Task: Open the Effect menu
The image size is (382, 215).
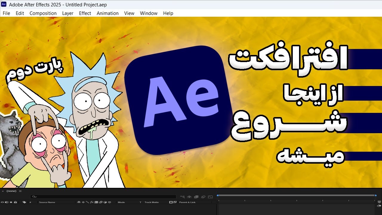Action: (x=85, y=13)
